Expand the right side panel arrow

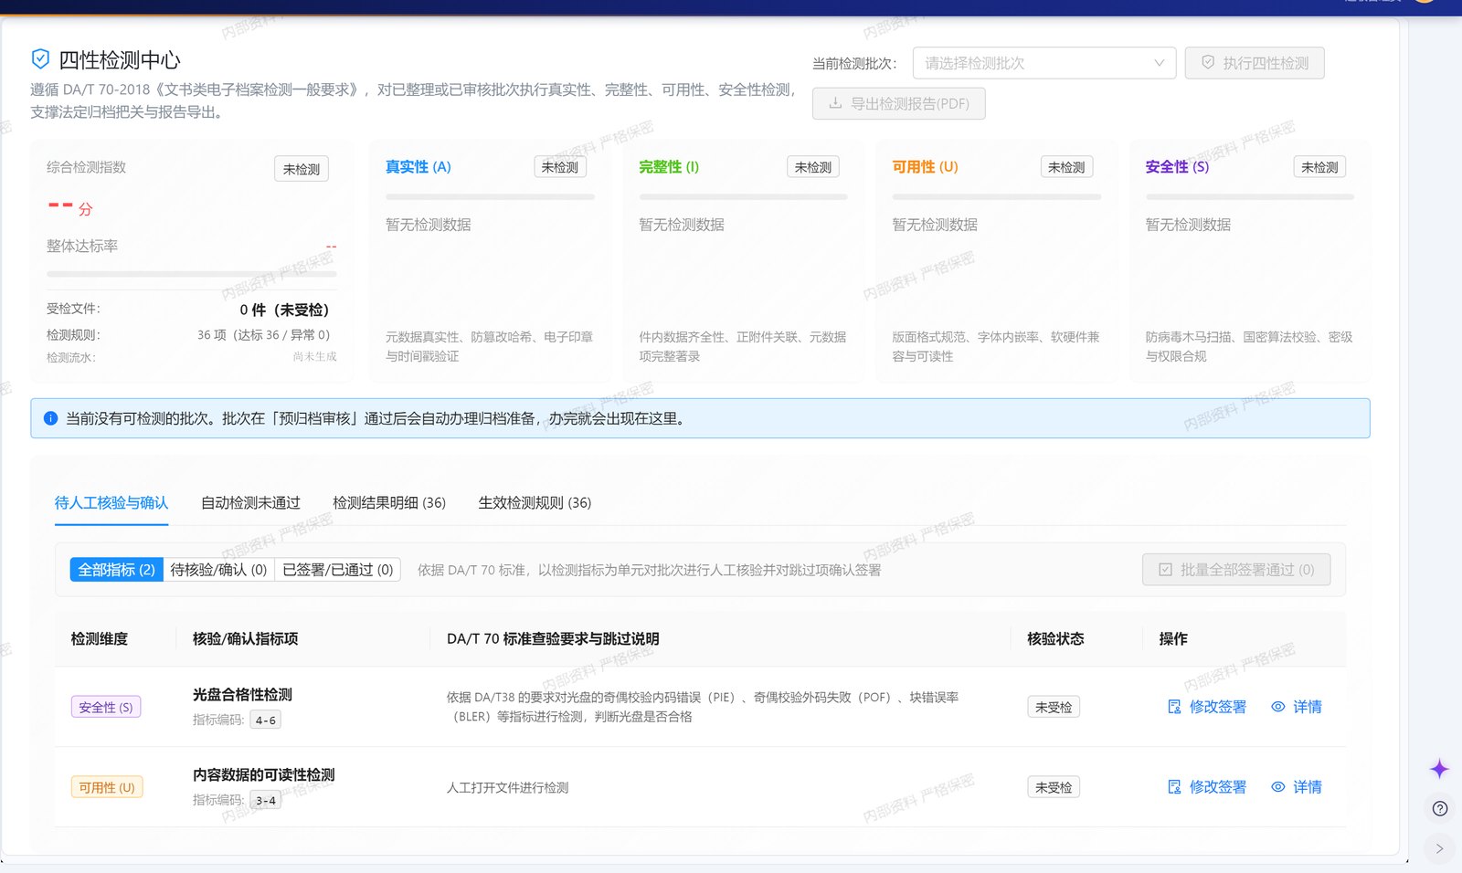pos(1439,848)
